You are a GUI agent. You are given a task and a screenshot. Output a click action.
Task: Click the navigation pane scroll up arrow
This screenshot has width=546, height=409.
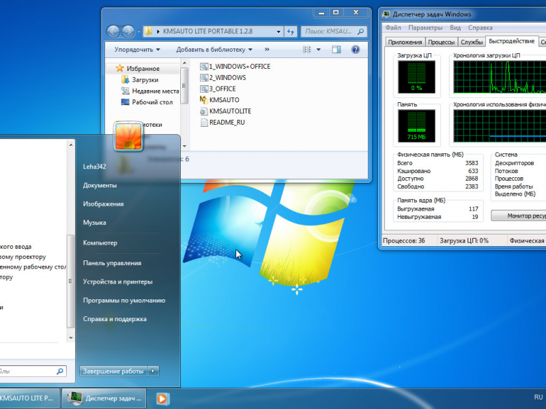184,63
